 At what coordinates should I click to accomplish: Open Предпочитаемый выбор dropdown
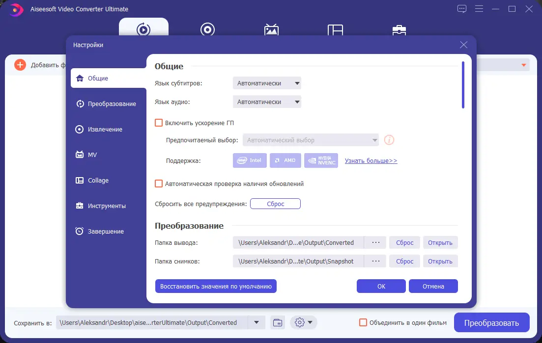point(311,140)
